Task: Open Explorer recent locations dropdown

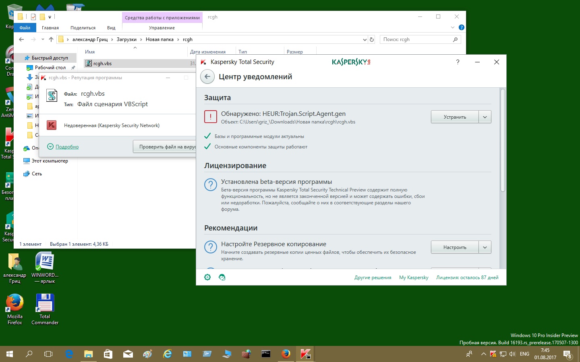Action: pos(43,39)
